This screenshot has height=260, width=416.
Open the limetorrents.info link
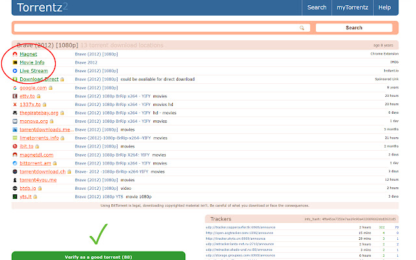click(39, 138)
